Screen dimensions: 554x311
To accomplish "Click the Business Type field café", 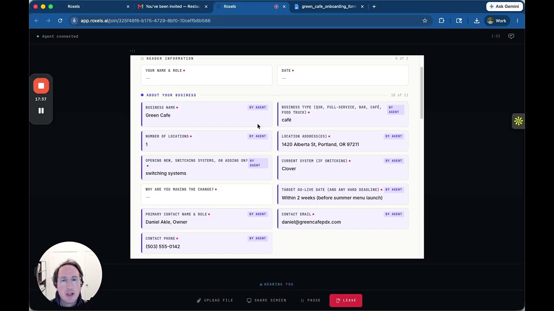I will [x=343, y=114].
